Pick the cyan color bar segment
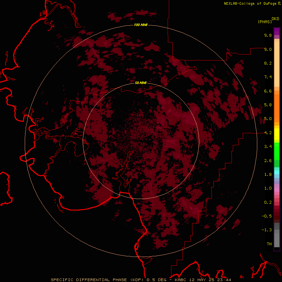The width and height of the screenshot is (282, 282). (277, 172)
